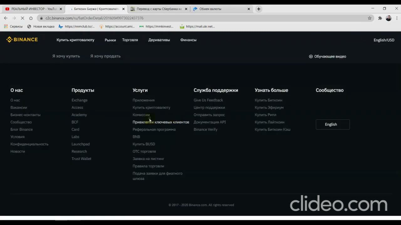Open a new tab with the plus button
401x225 pixels.
(x=258, y=9)
